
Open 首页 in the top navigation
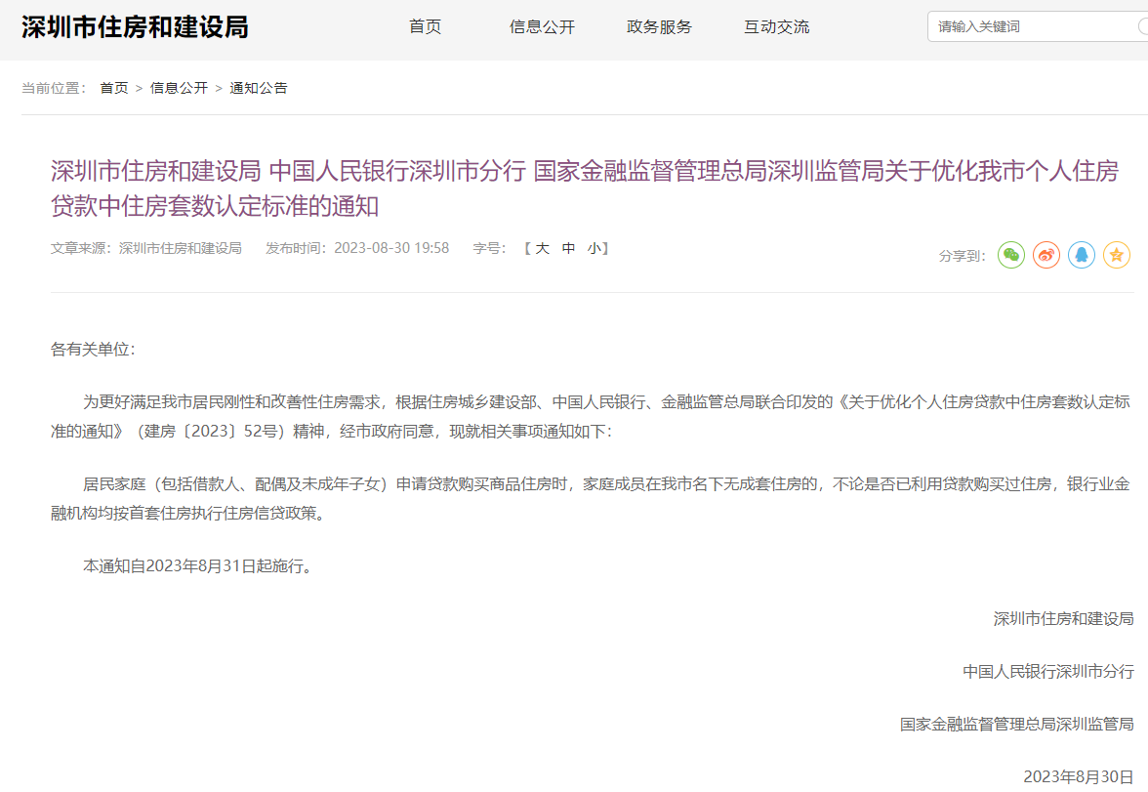click(425, 26)
